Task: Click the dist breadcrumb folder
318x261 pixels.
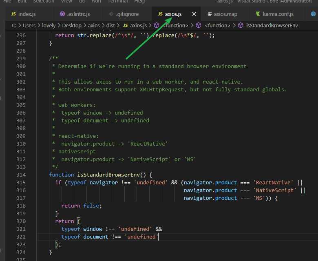Action: click(110, 26)
